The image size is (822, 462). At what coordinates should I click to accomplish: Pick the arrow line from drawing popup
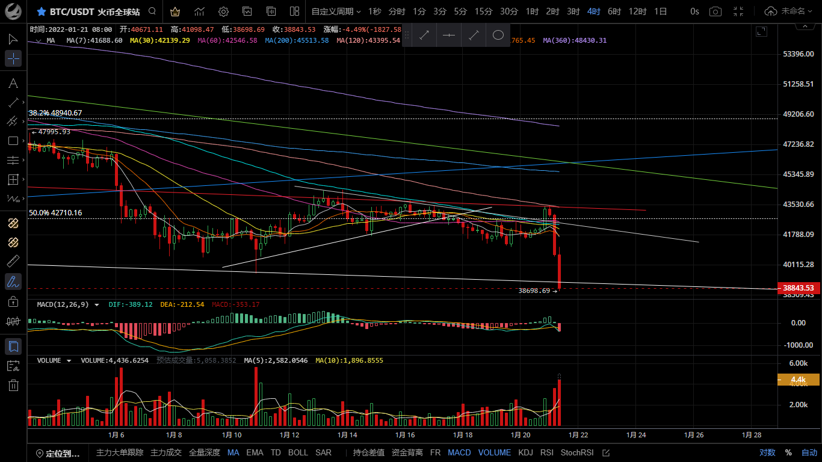tap(424, 35)
